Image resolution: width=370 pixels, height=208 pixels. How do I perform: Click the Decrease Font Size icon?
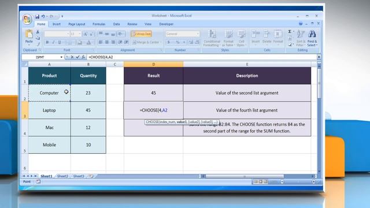pos(91,34)
